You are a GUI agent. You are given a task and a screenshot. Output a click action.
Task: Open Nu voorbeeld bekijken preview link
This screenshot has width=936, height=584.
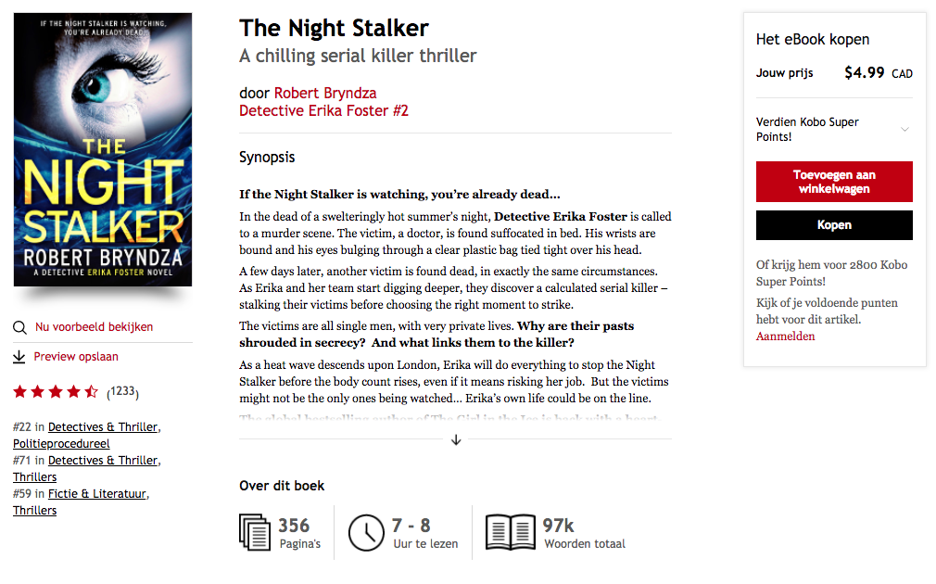(94, 327)
